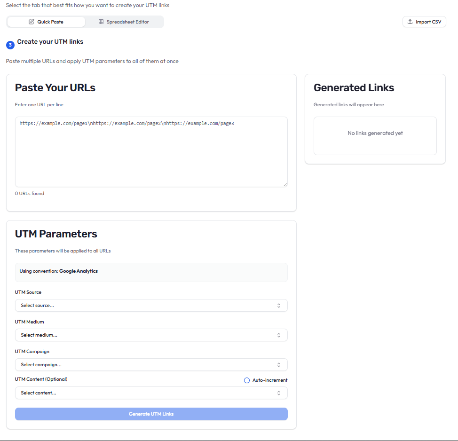458x441 pixels.
Task: Click 'Generated links will appear here' text
Action: pyautogui.click(x=349, y=104)
